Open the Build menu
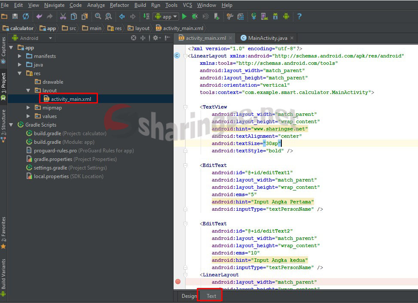 140,5
